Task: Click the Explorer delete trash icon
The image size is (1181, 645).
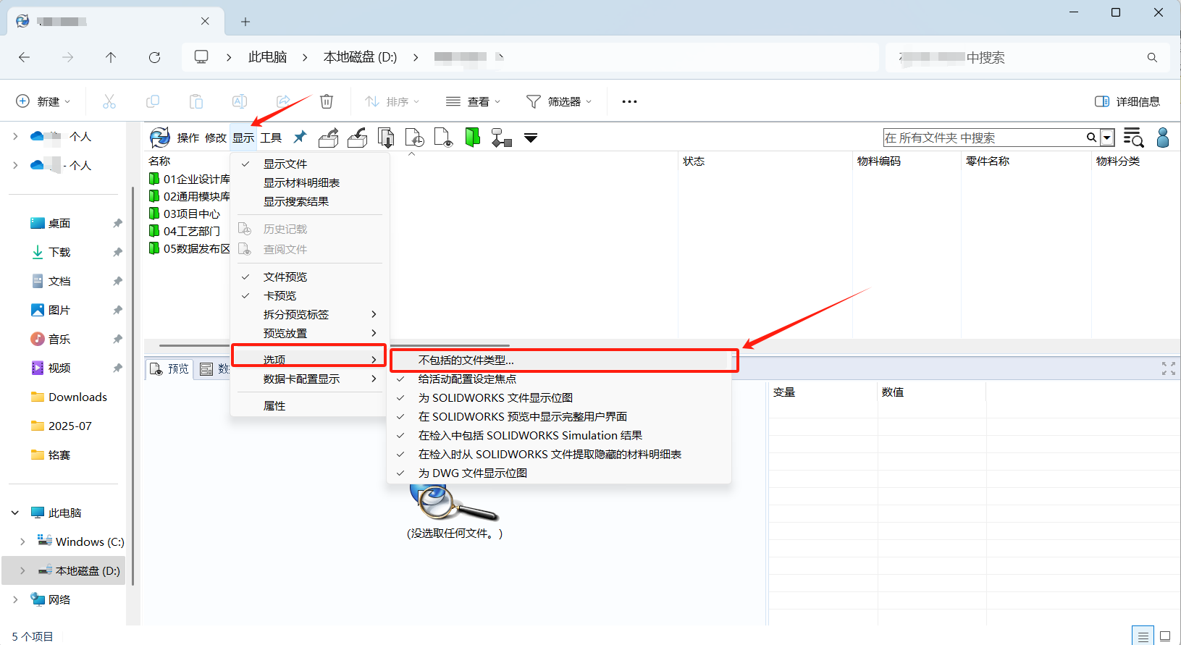Action: point(327,101)
